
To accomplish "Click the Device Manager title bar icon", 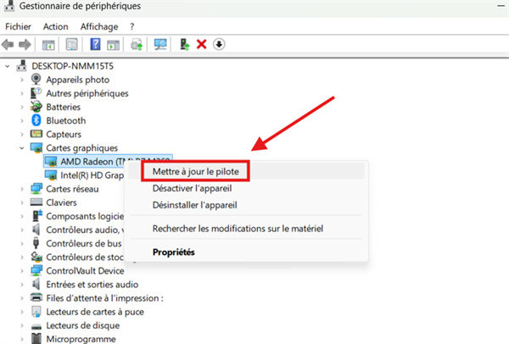I will (x=9, y=6).
